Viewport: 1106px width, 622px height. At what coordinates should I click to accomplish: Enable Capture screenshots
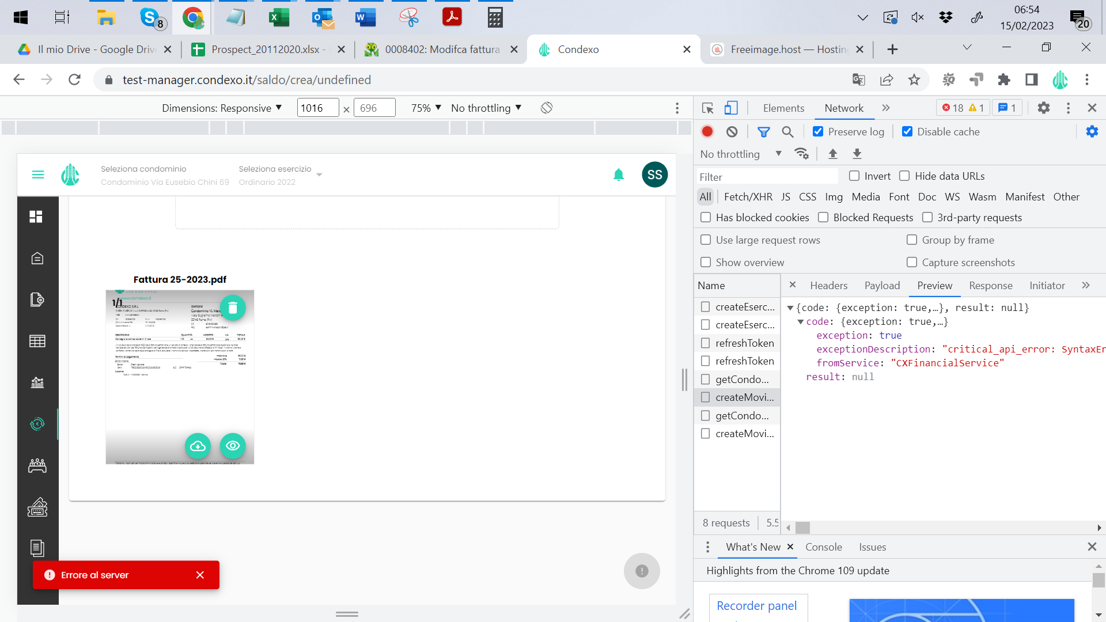[912, 263]
